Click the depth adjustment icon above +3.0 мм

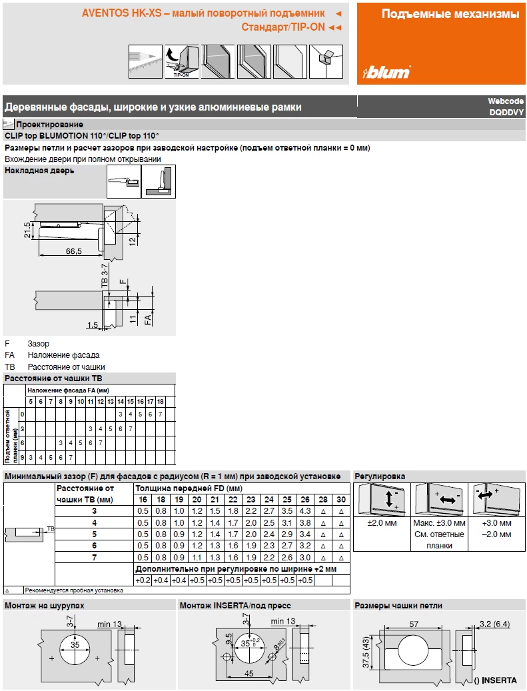[496, 500]
